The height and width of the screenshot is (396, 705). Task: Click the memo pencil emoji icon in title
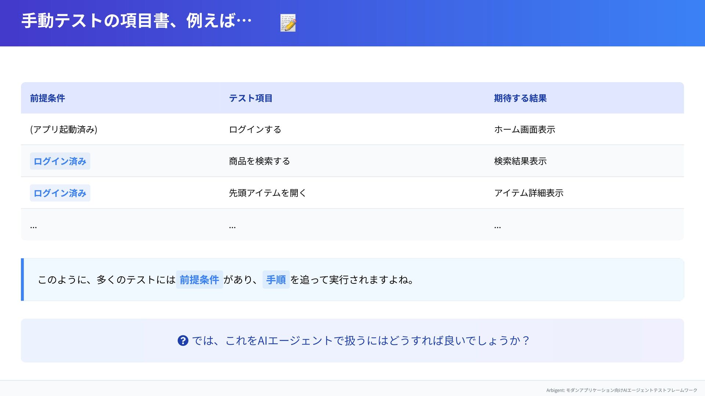coord(288,23)
